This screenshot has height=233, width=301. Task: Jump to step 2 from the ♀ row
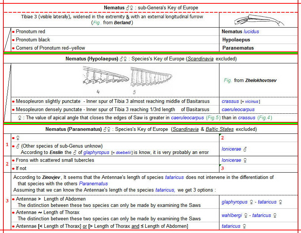click(x=222, y=138)
